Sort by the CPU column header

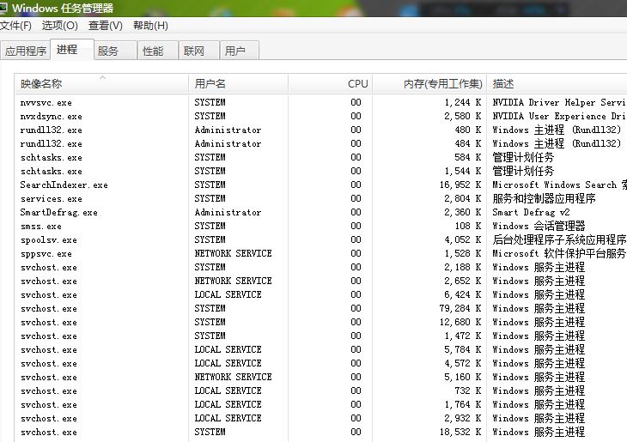(331, 84)
